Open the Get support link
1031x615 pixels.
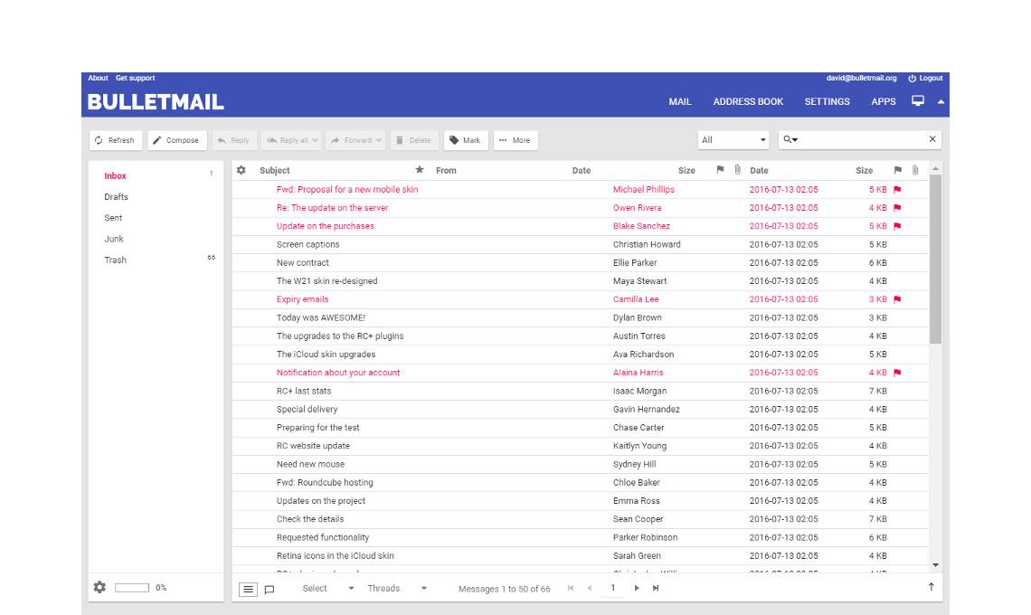(x=135, y=78)
